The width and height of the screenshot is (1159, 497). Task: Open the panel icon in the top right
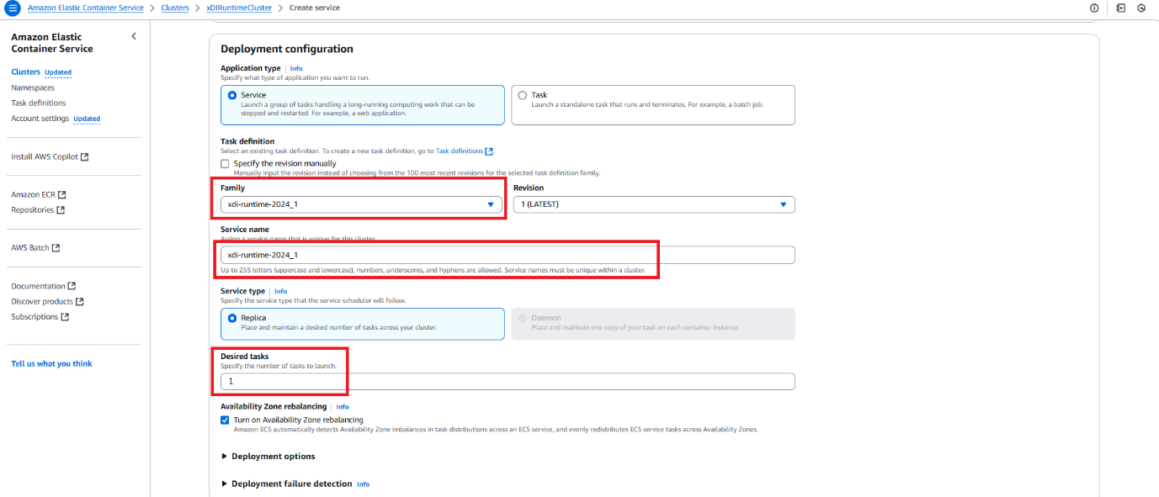coord(1121,8)
